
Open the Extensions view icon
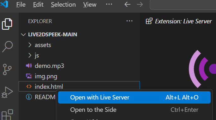pos(7,115)
